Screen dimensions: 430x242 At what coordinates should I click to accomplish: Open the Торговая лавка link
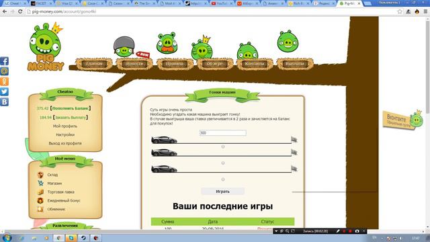[60, 192]
